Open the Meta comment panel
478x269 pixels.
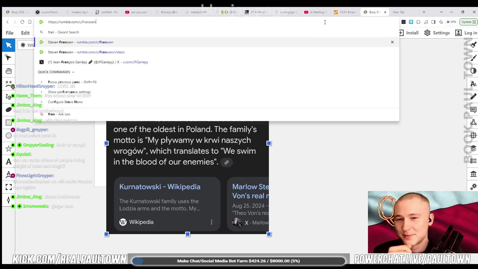474,110
